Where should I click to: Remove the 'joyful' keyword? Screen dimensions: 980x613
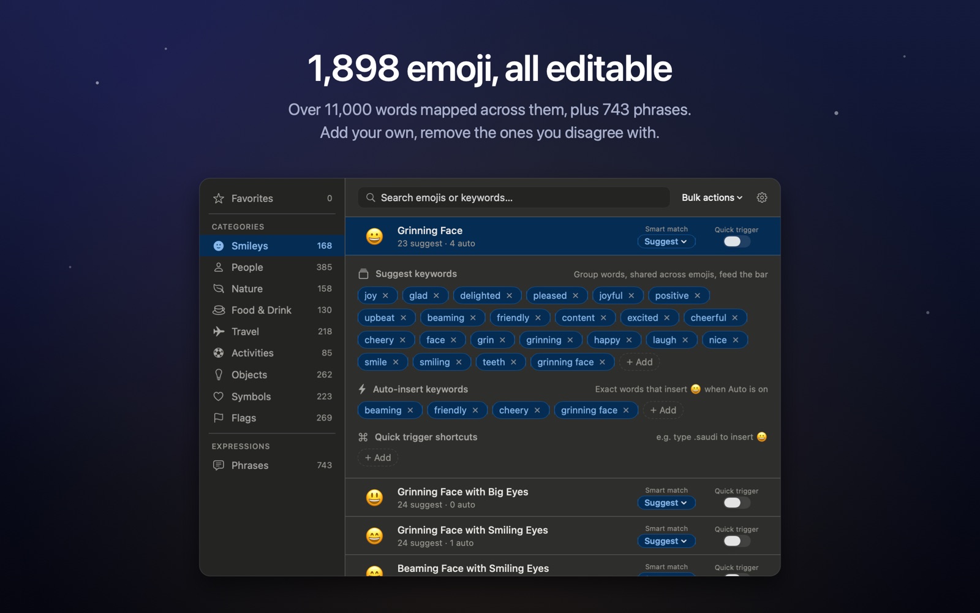(x=631, y=295)
